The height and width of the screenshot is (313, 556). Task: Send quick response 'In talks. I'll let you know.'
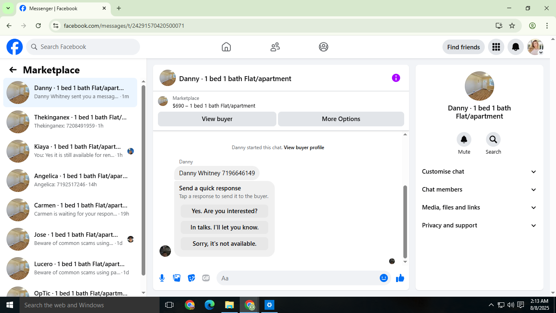[x=225, y=227]
